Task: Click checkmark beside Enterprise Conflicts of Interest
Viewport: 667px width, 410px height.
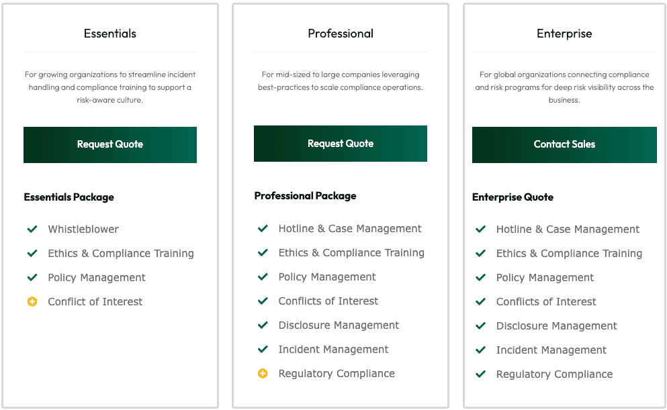Action: pyautogui.click(x=480, y=302)
